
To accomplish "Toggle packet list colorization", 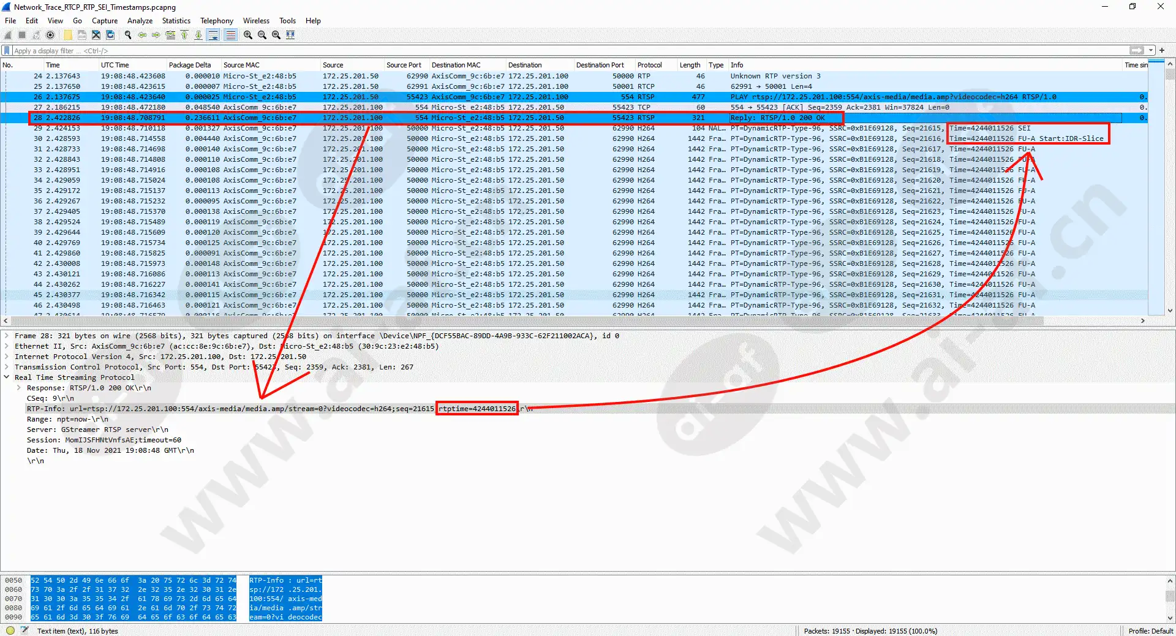I will click(230, 35).
